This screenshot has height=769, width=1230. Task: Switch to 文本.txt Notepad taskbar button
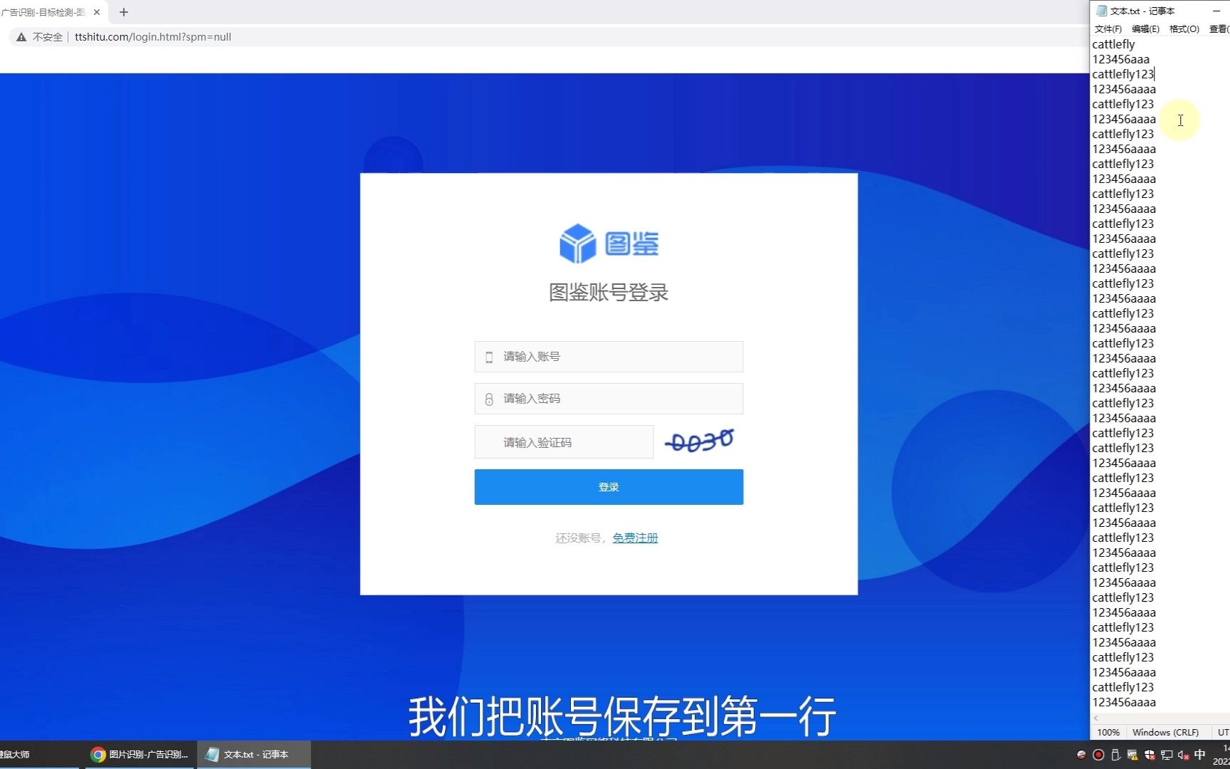(253, 755)
